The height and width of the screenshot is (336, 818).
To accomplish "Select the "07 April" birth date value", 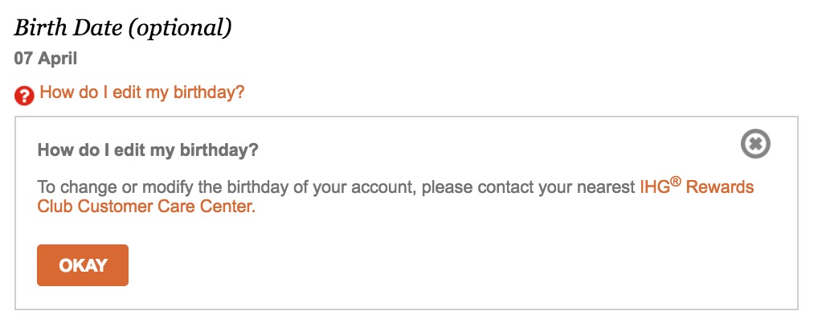I will pos(45,58).
